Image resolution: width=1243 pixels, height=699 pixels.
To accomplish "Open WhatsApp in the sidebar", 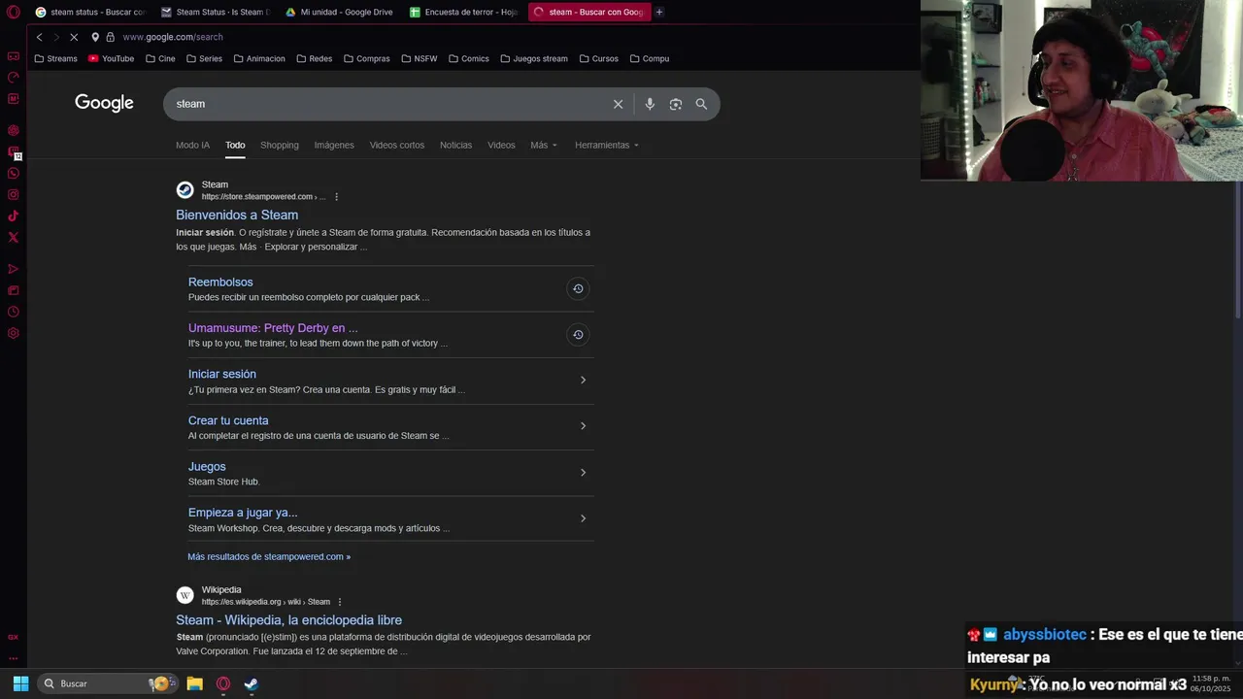I will pos(14,173).
